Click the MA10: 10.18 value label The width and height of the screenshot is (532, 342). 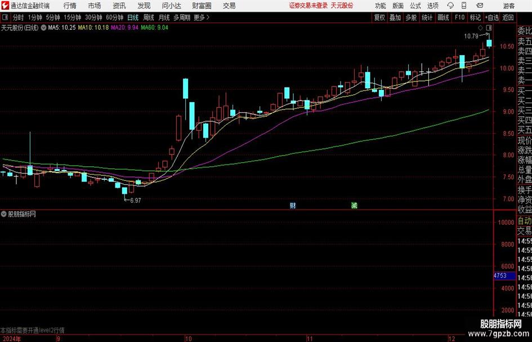93,28
